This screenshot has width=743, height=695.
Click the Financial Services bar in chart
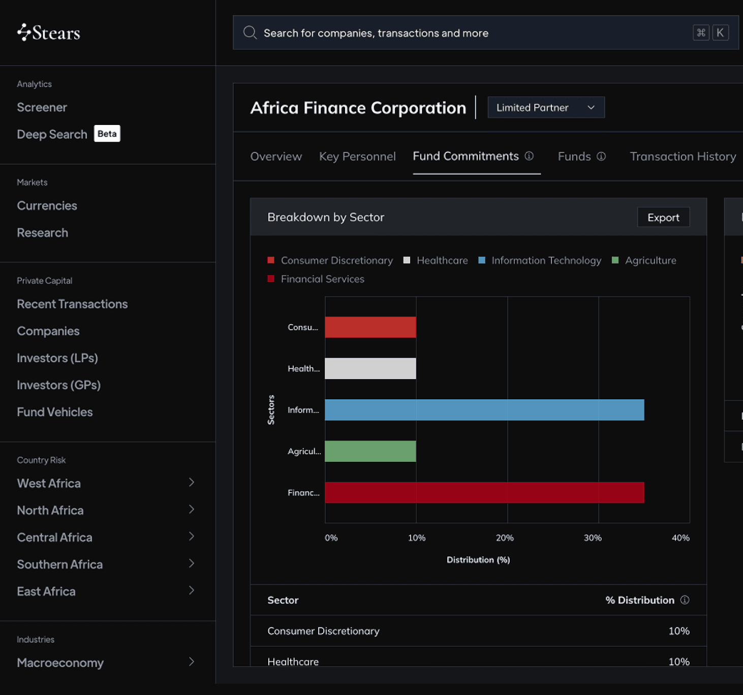point(484,493)
